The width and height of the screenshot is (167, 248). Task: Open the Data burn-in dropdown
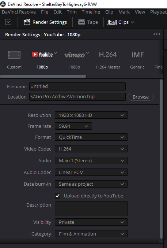click(x=91, y=184)
